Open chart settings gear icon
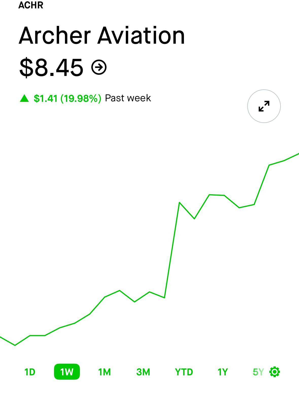Image resolution: width=299 pixels, height=401 pixels. point(275,372)
